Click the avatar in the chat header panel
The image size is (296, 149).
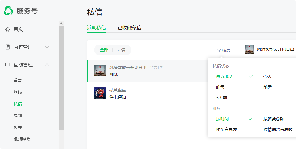(249, 49)
